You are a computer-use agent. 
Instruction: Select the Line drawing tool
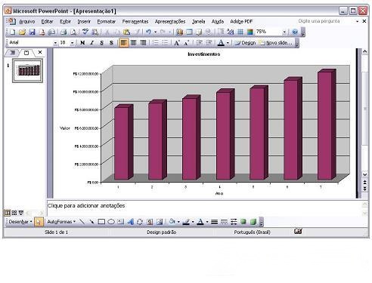pyautogui.click(x=82, y=222)
